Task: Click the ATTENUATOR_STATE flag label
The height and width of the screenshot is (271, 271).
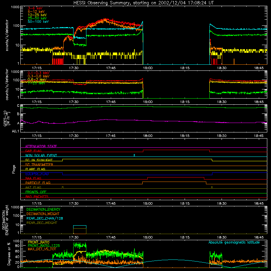Action: click(x=41, y=146)
